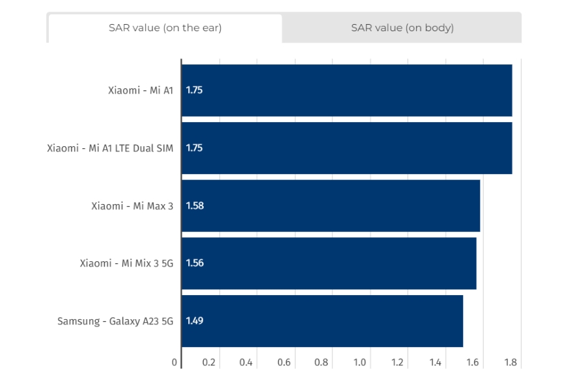The width and height of the screenshot is (573, 388).
Task: Click the 0.6 x-axis tick label
Action: (x=284, y=363)
